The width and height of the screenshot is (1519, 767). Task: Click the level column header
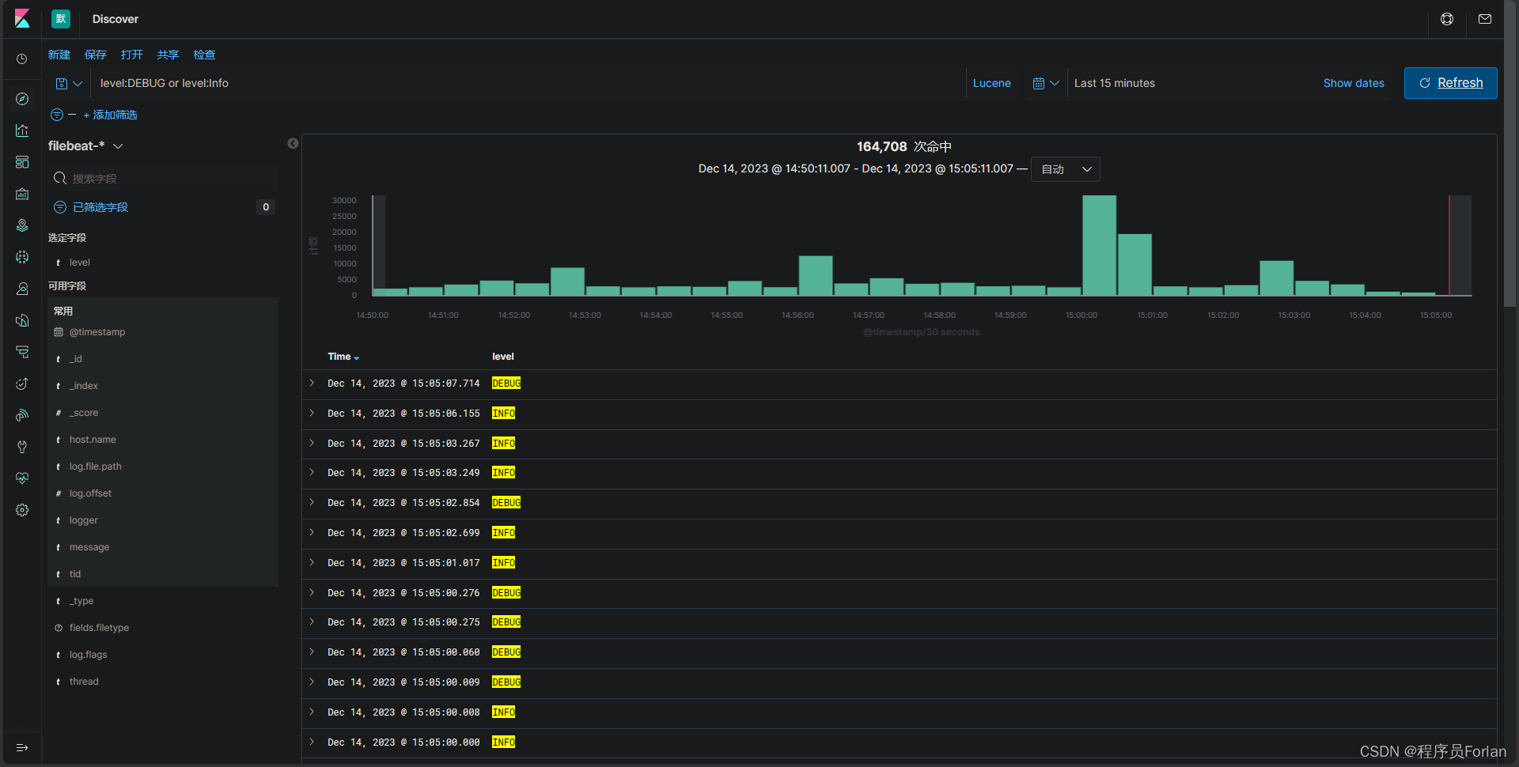point(503,357)
